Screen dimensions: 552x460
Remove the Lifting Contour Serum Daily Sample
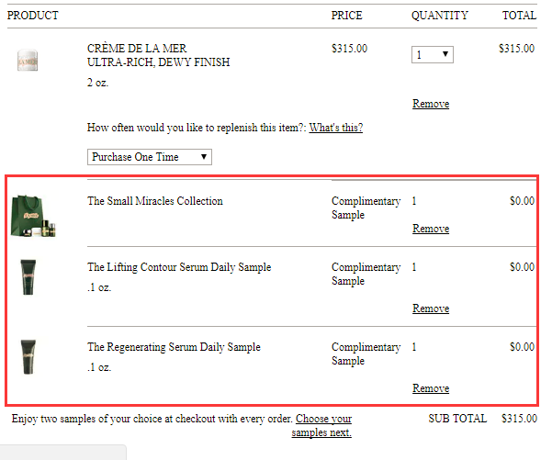pyautogui.click(x=431, y=309)
